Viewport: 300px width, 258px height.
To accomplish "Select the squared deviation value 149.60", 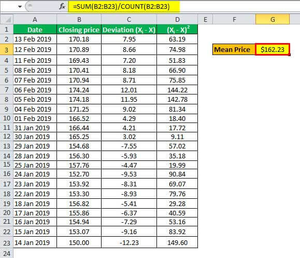I will click(x=177, y=242).
